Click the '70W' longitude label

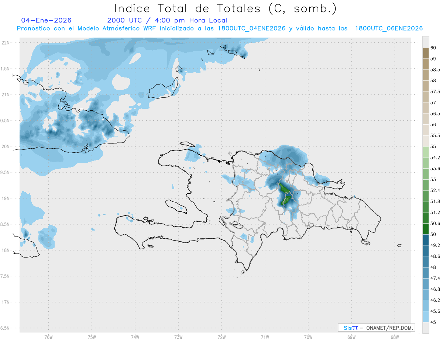(x=308, y=337)
